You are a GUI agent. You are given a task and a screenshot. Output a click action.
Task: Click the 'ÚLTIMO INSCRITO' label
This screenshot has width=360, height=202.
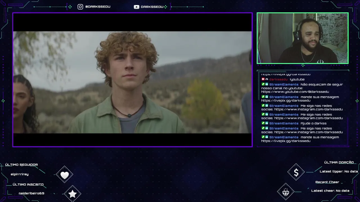(28, 184)
